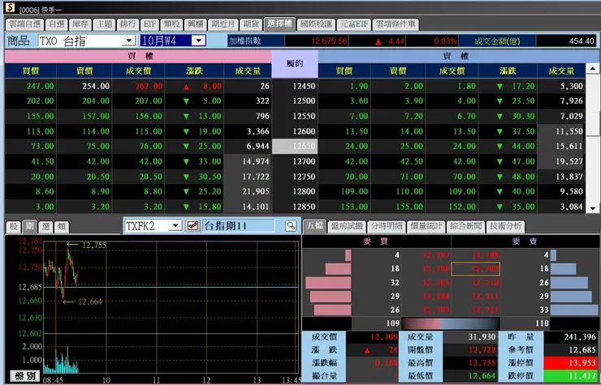The image size is (601, 385).
Task: Click 成交量 header under 買權 side
Action: (248, 71)
